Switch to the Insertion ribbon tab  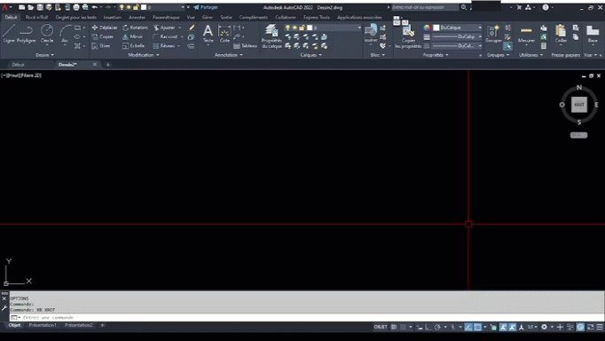coord(113,17)
